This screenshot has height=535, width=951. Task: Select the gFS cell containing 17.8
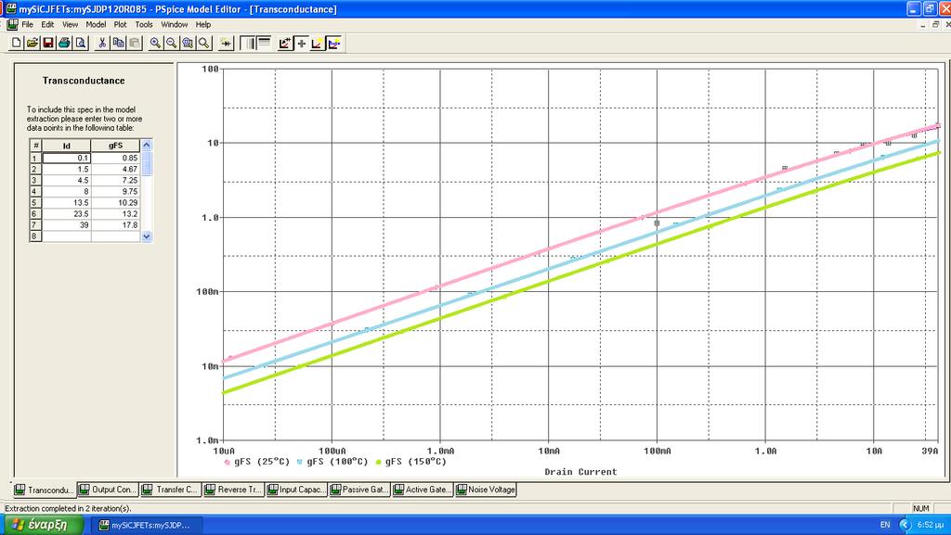pyautogui.click(x=115, y=225)
